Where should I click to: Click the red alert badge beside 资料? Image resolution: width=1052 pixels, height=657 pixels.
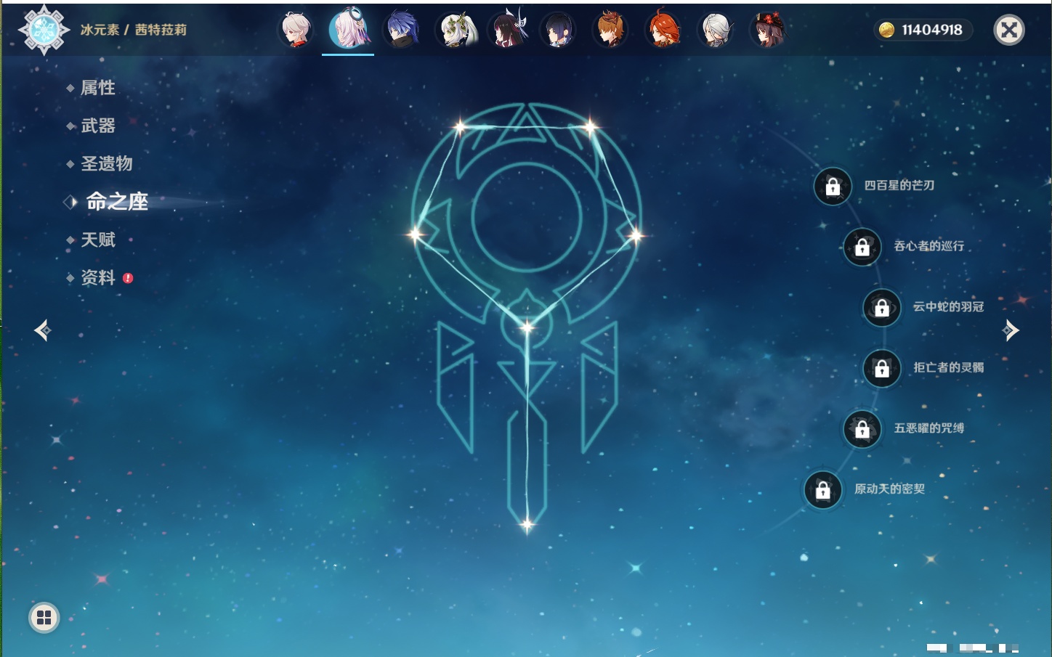128,278
